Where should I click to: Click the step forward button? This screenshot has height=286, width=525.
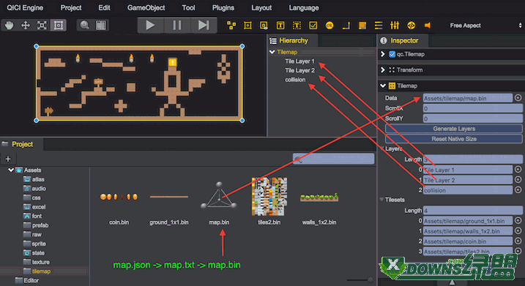click(204, 25)
